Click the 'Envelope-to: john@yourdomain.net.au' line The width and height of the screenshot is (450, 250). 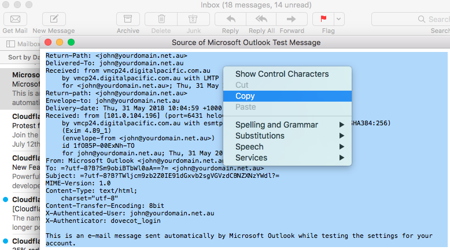(112, 100)
